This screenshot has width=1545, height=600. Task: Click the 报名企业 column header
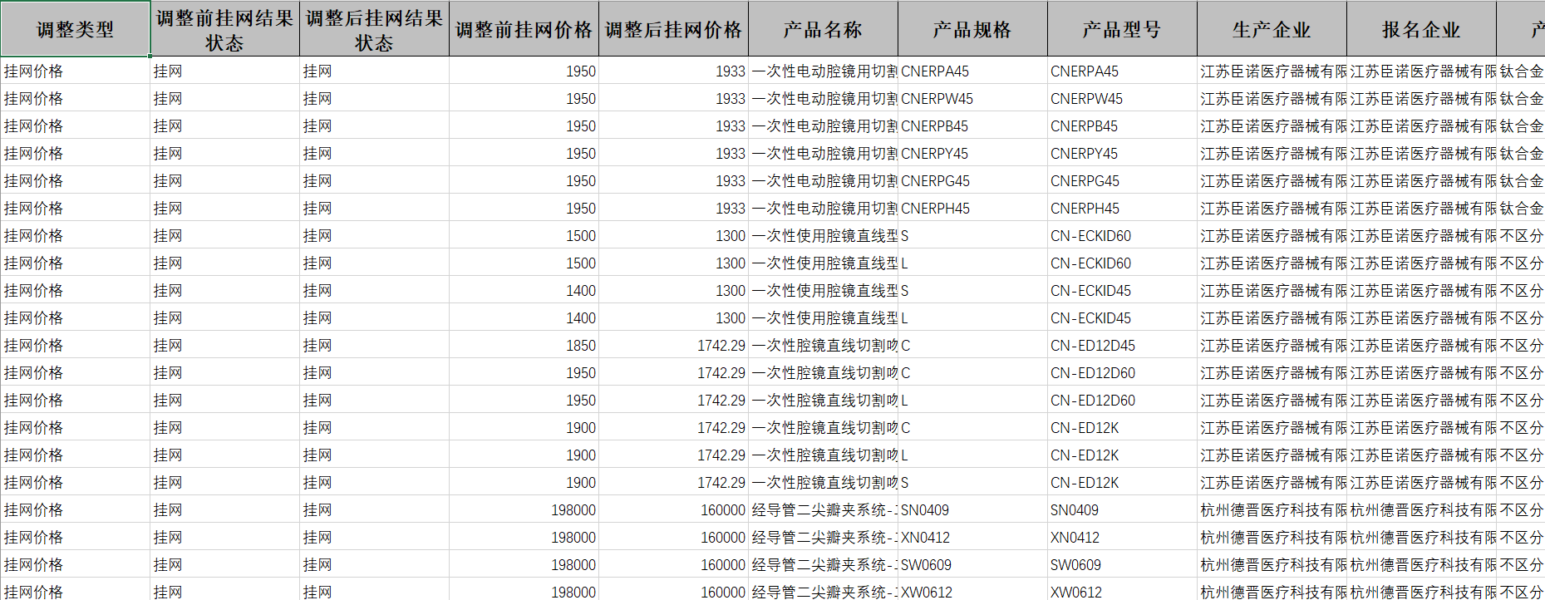tap(1421, 30)
